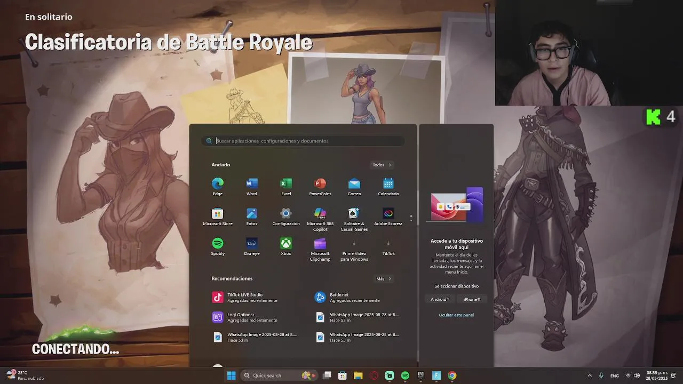Viewport: 683px width, 384px height.
Task: Open File Explorer from the taskbar
Action: (x=358, y=375)
